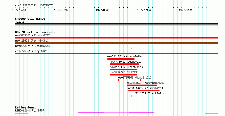Image resolution: width=225 pixels, height=116 pixels.
Task: Click the arrowhead ending the coordinate ruler
Action: pos(217,8)
